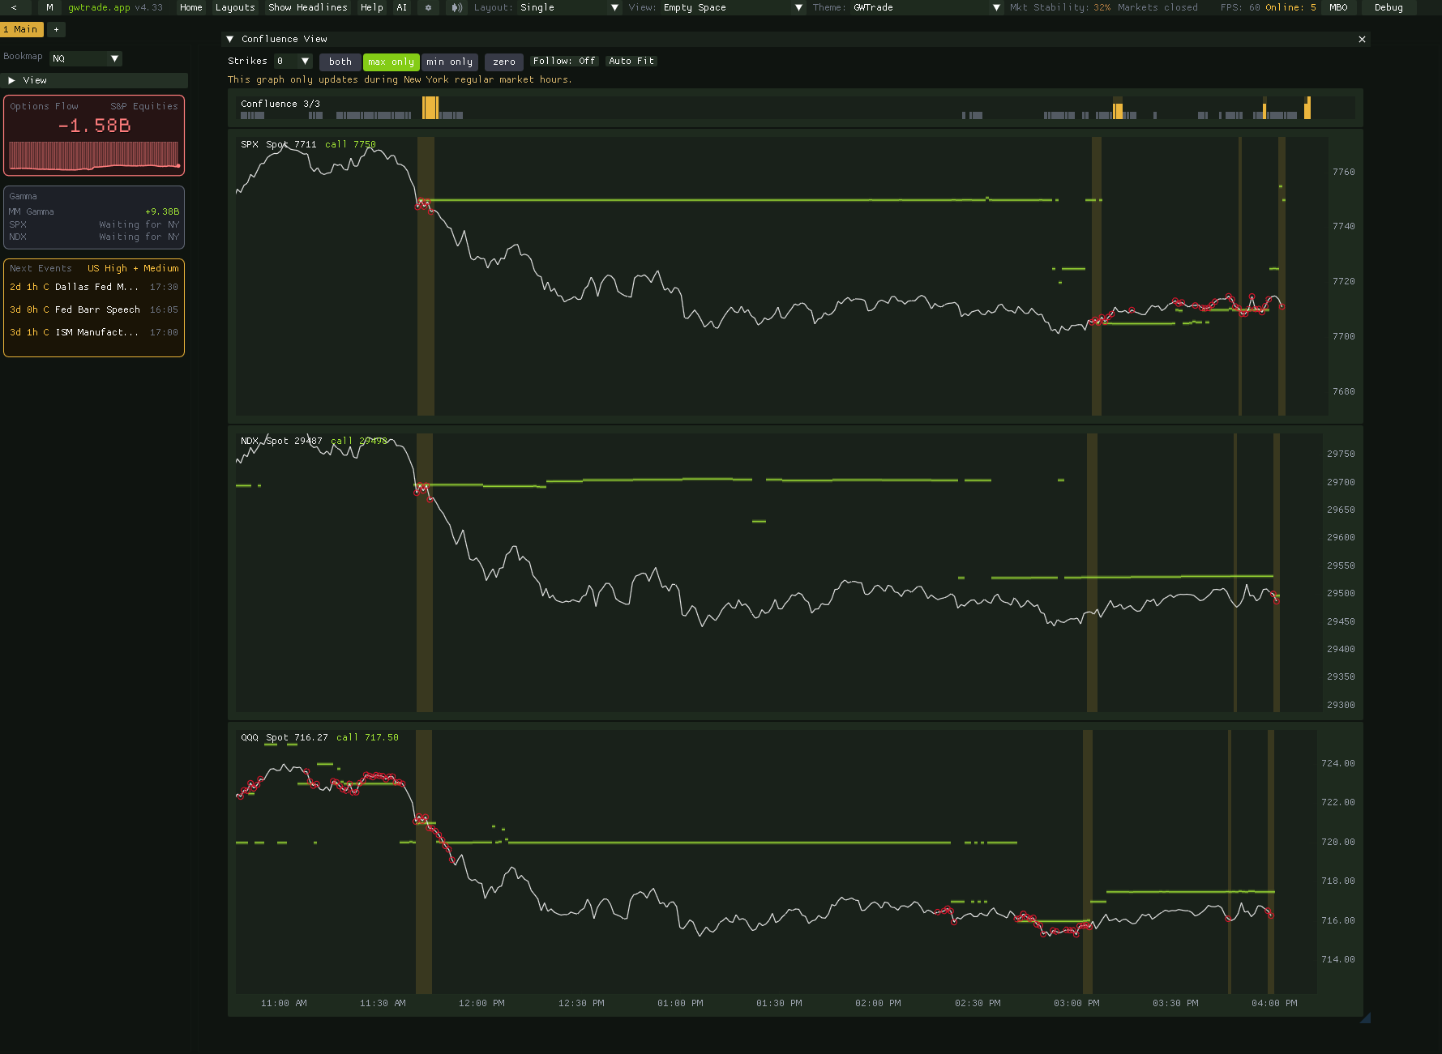Click the 12:00 PM time axis label
Viewport: 1442px width, 1054px height.
pos(481,1003)
